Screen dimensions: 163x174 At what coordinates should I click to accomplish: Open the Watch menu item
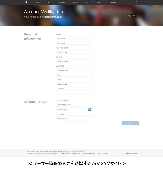(75, 2)
